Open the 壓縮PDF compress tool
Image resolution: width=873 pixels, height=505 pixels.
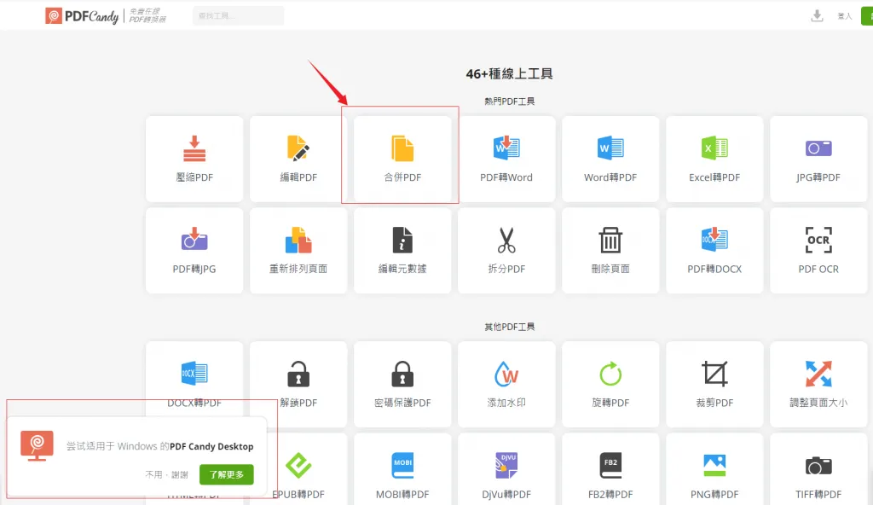pos(194,159)
